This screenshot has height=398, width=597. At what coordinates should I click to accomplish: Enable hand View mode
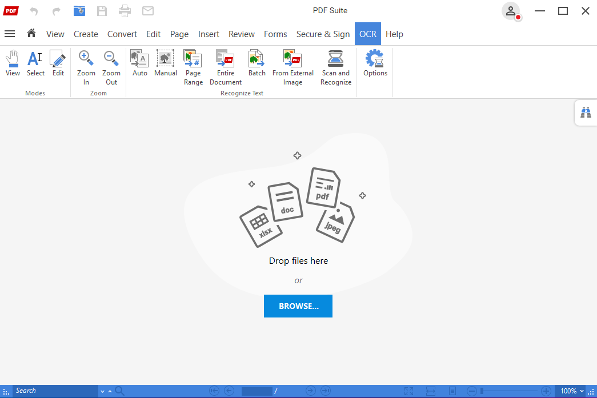pos(13,63)
